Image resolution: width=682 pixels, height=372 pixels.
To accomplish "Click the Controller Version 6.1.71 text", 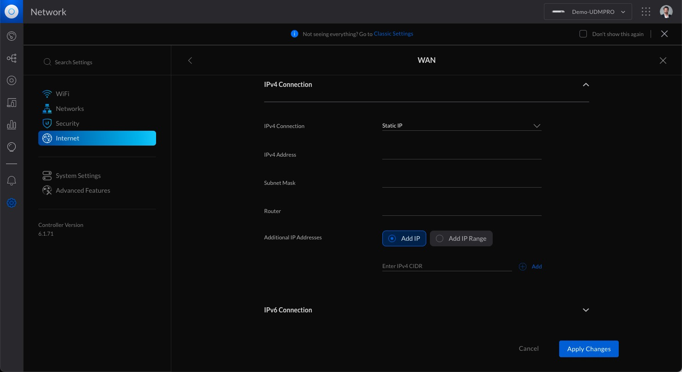I will coord(61,229).
